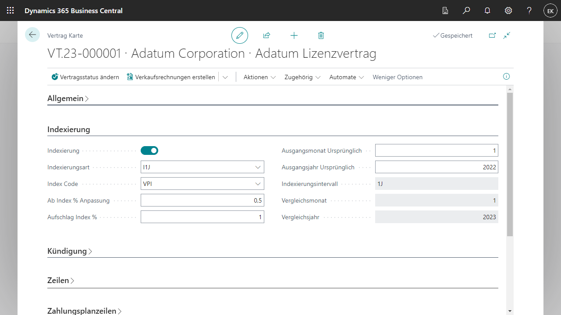Click Verkaufsrechnungen erstellen
Viewport: 561px width, 315px height.
[x=171, y=77]
